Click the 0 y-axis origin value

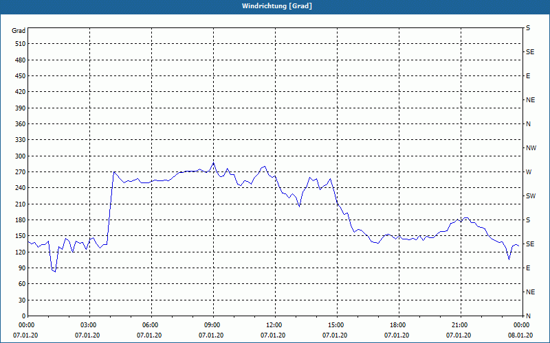click(x=24, y=316)
